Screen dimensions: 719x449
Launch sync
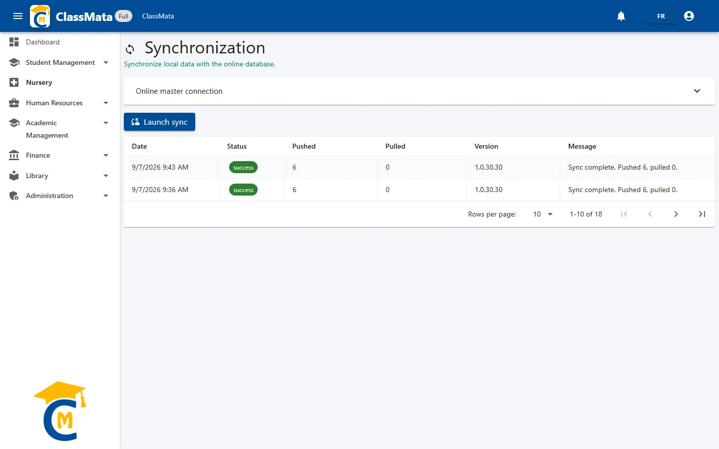point(159,122)
